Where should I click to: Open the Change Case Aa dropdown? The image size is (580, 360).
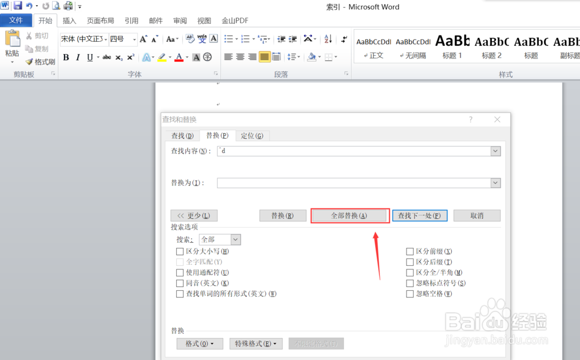tap(172, 39)
